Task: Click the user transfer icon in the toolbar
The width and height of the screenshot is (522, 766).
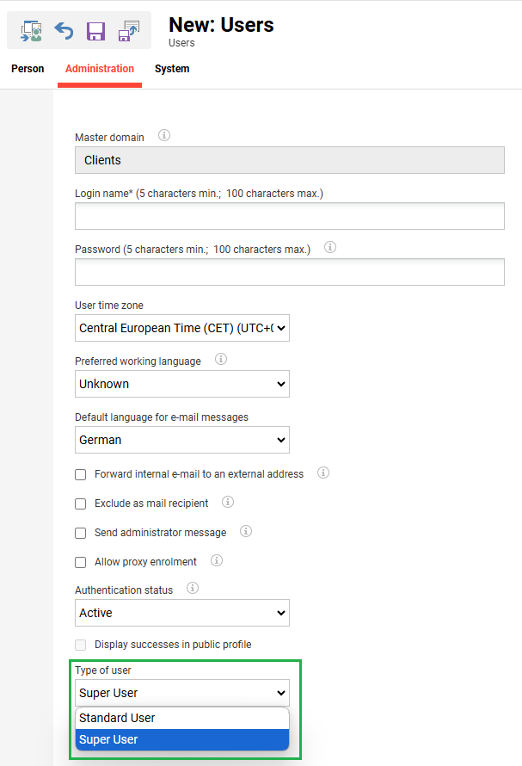Action: tap(31, 31)
